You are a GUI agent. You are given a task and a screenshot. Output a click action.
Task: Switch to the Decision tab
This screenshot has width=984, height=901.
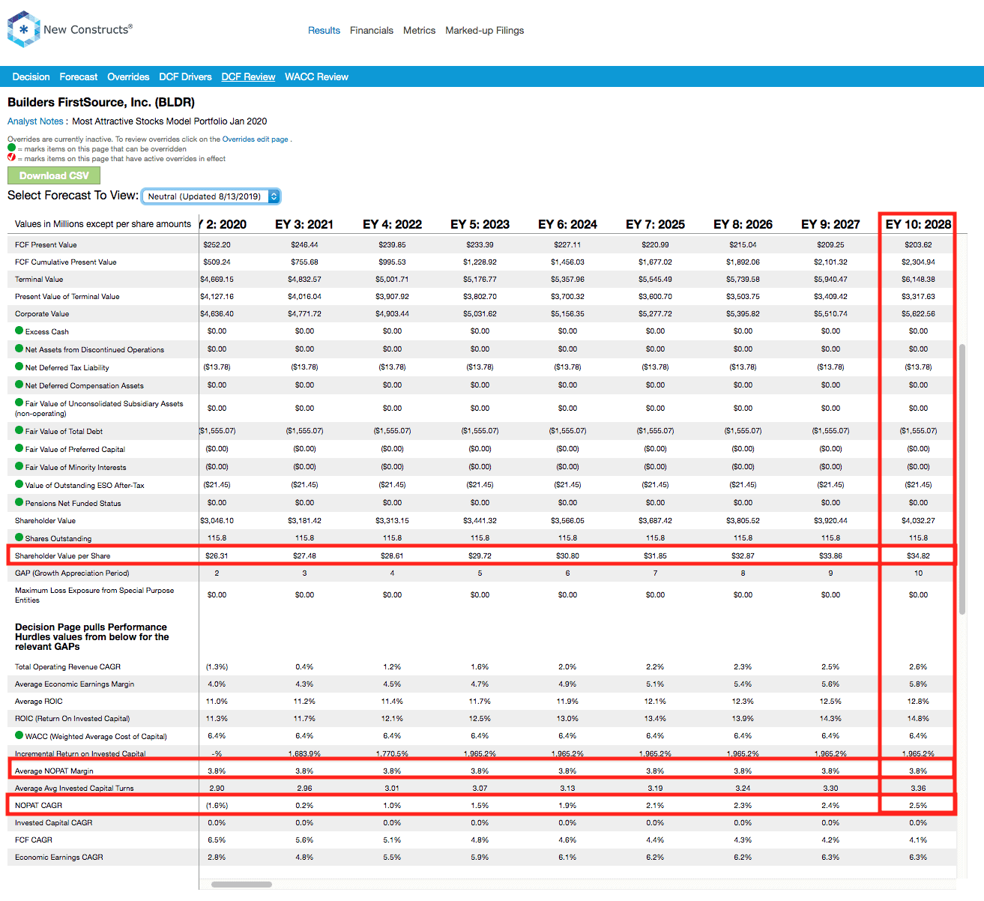click(x=31, y=77)
